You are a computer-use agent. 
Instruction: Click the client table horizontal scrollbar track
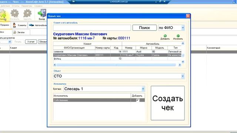click(116, 65)
